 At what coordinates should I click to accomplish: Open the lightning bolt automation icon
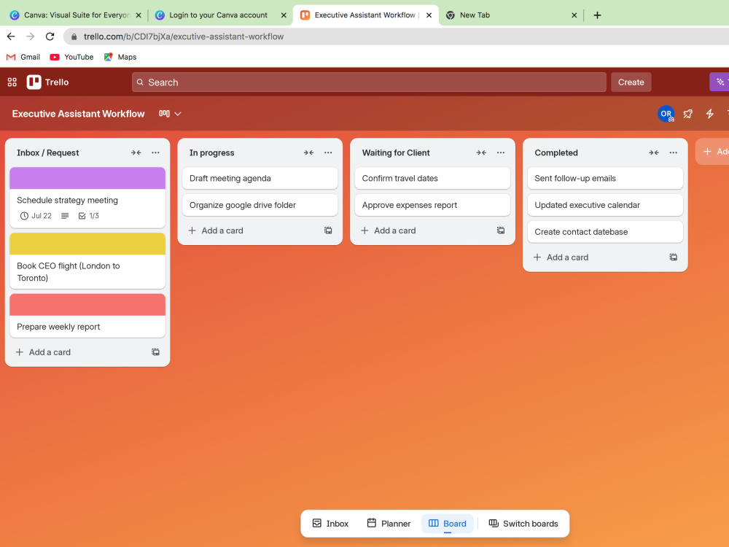coord(709,114)
